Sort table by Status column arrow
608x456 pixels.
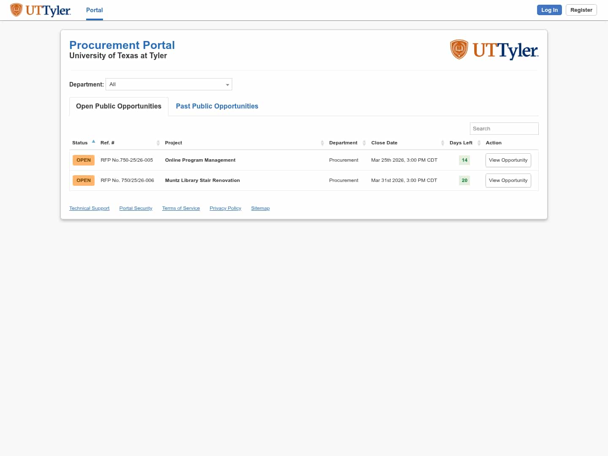point(93,142)
